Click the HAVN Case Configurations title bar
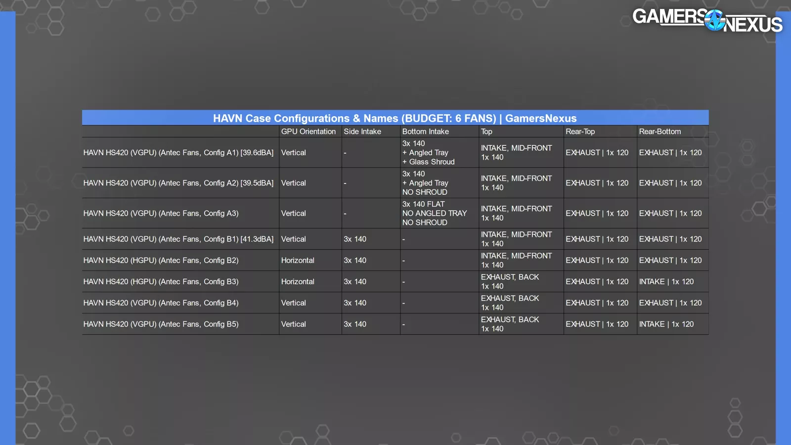 point(395,118)
